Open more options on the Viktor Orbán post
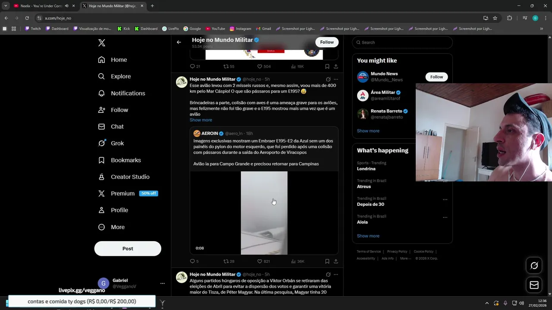Viewport: 552px width, 310px height. pyautogui.click(x=336, y=274)
